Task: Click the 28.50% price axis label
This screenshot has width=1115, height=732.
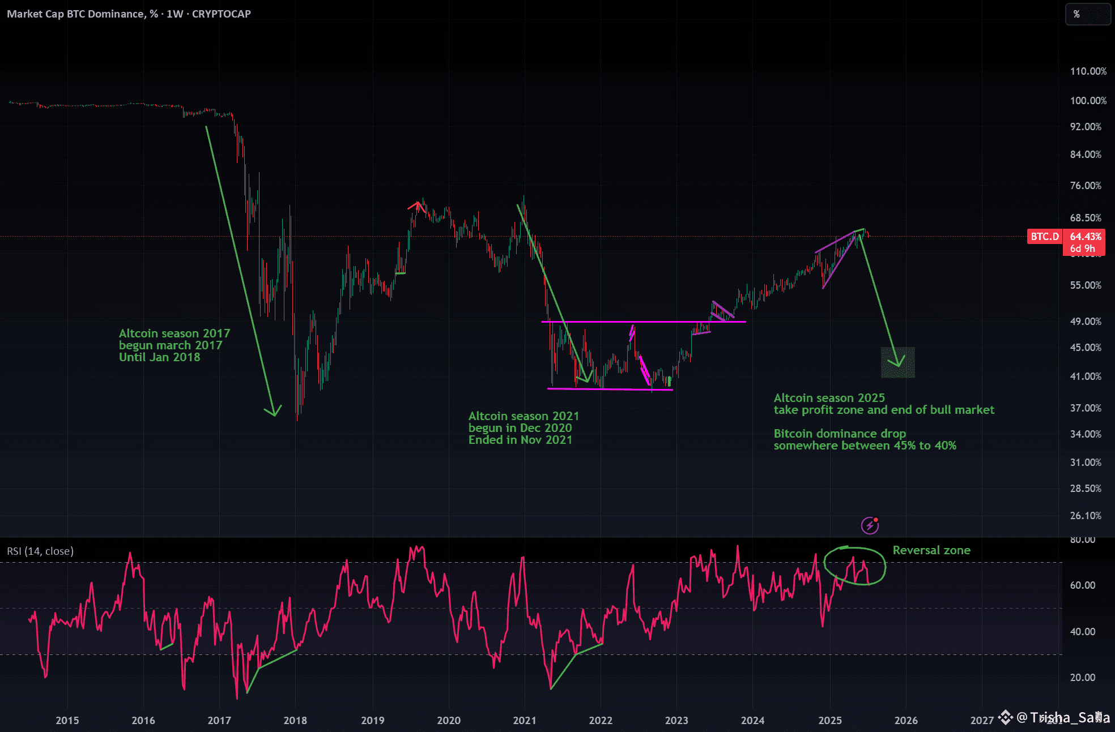Action: 1086,489
